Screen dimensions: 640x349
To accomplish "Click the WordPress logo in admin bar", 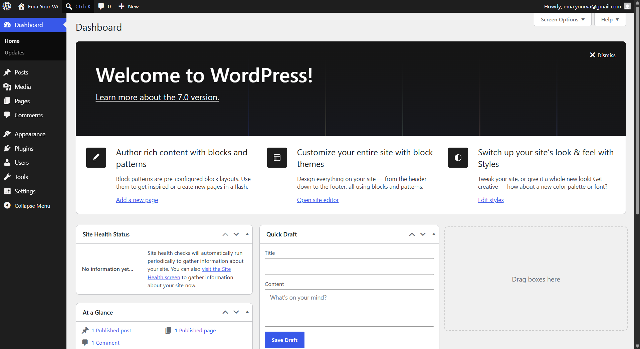I will pyautogui.click(x=7, y=6).
